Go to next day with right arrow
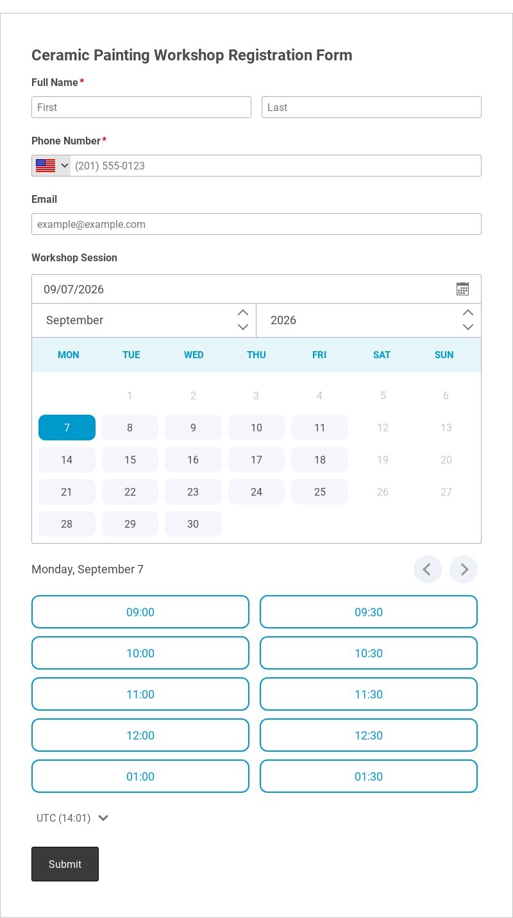Screen dimensions: 513x918 tap(464, 569)
